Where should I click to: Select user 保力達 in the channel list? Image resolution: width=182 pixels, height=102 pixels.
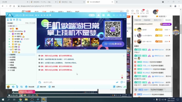[16, 42]
